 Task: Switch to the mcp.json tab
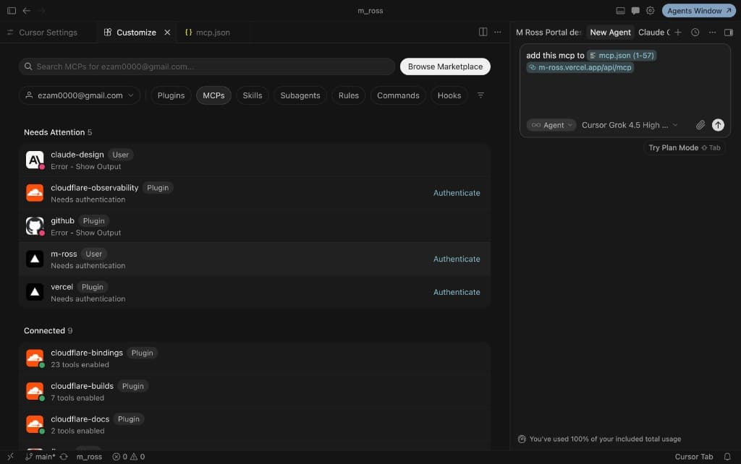208,32
